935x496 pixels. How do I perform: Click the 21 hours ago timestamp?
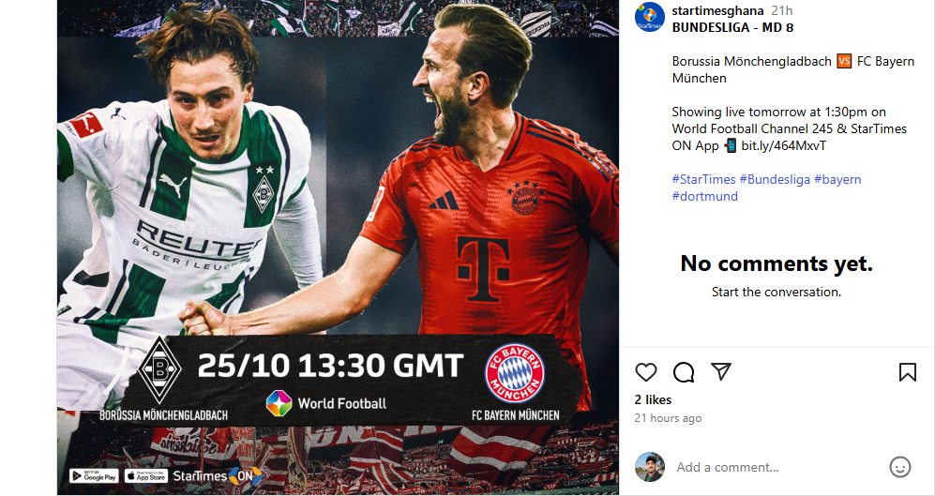point(668,418)
